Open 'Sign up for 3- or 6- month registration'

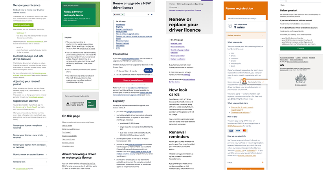pyautogui.click(x=242, y=108)
